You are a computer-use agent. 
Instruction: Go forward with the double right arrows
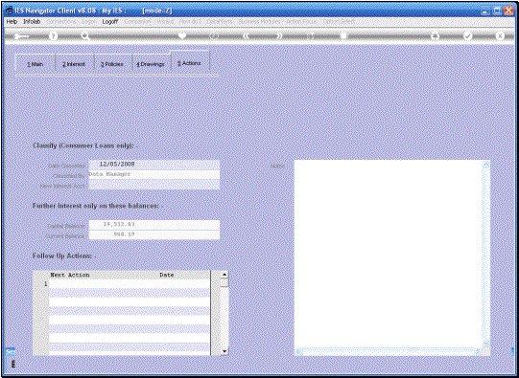[279, 36]
